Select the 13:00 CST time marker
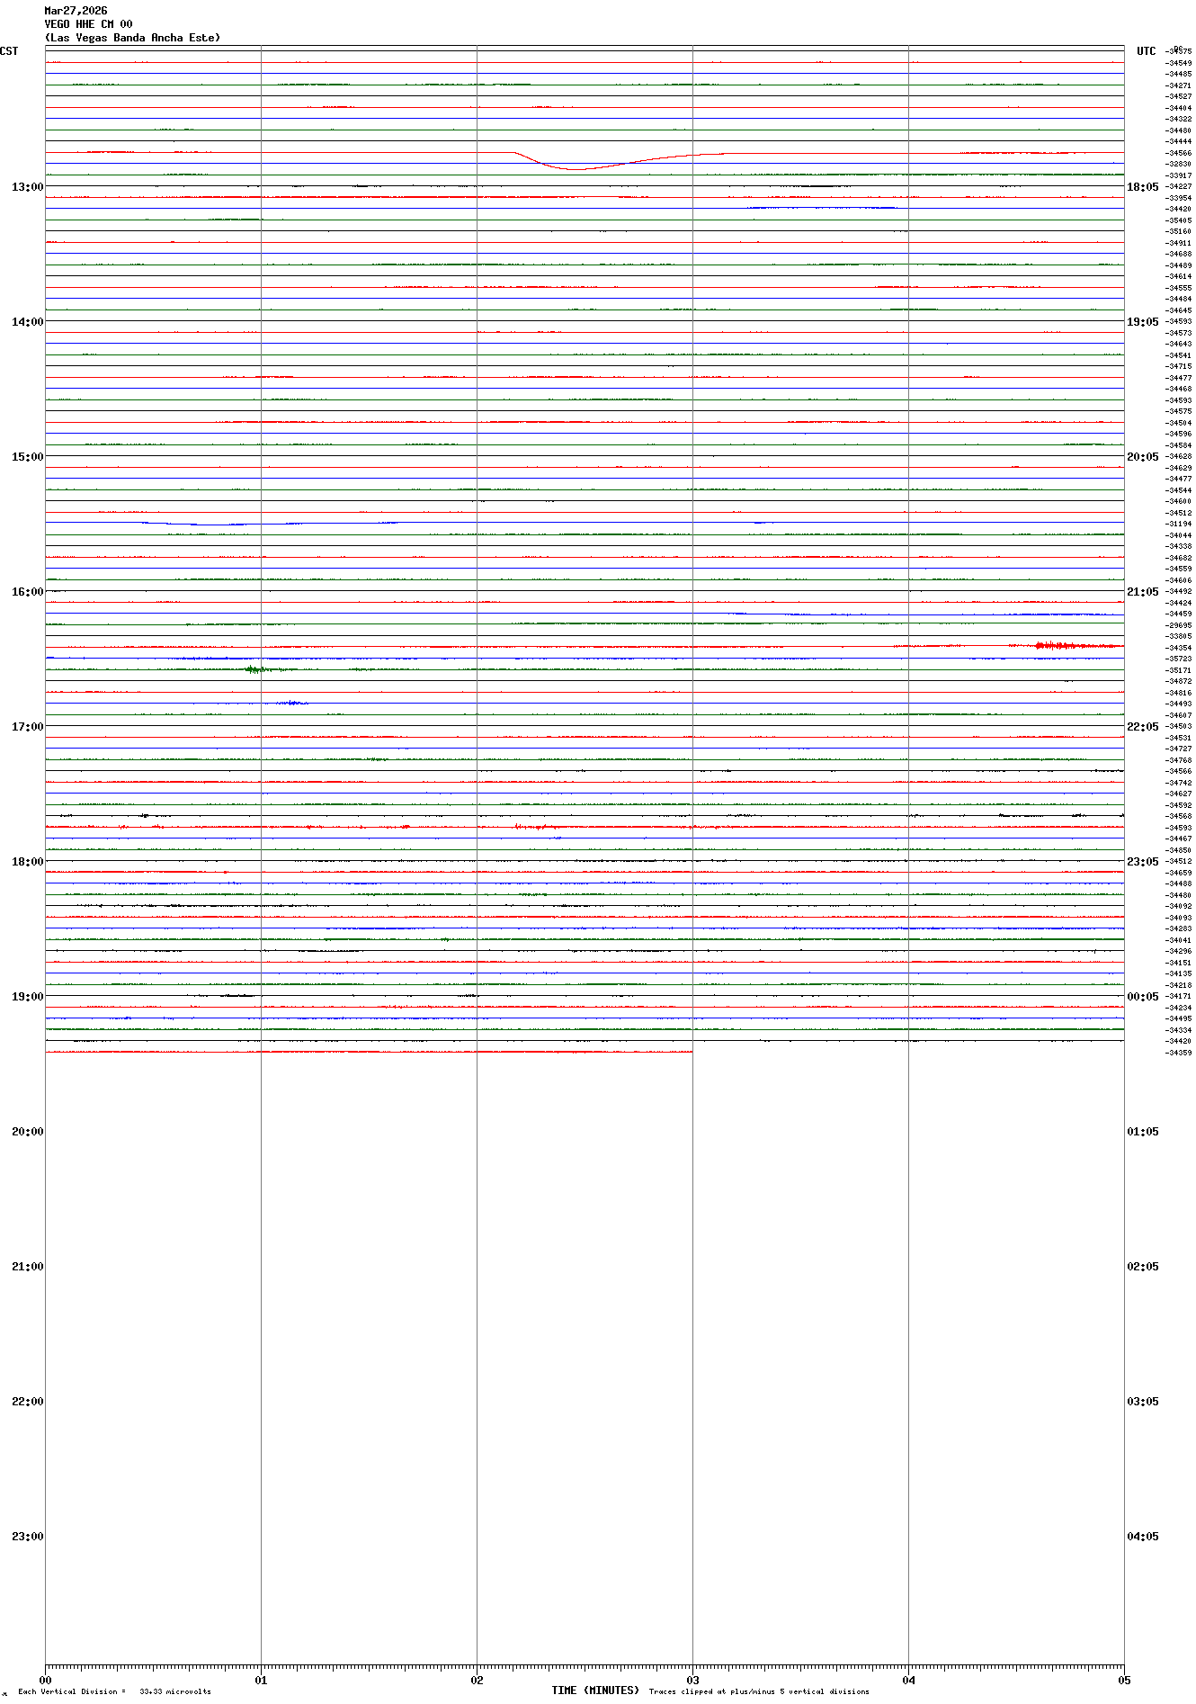Image resolution: width=1196 pixels, height=1704 pixels. 27,187
